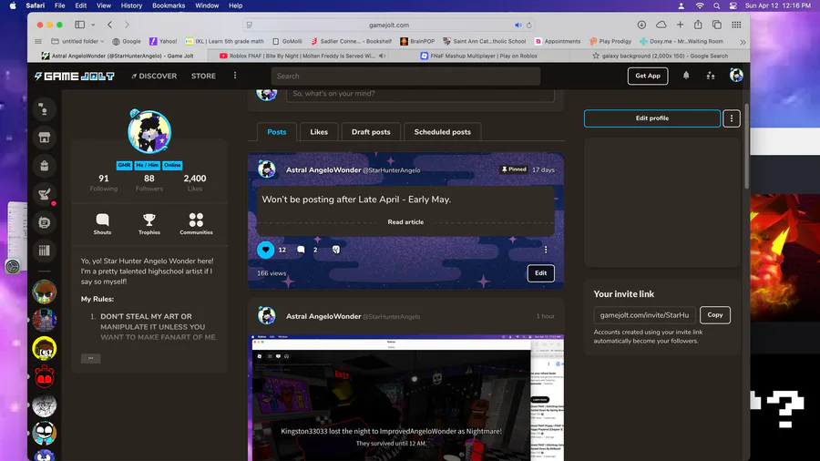Click the backpack icon in left sidebar
Screen dimensions: 820x461
coord(45,166)
